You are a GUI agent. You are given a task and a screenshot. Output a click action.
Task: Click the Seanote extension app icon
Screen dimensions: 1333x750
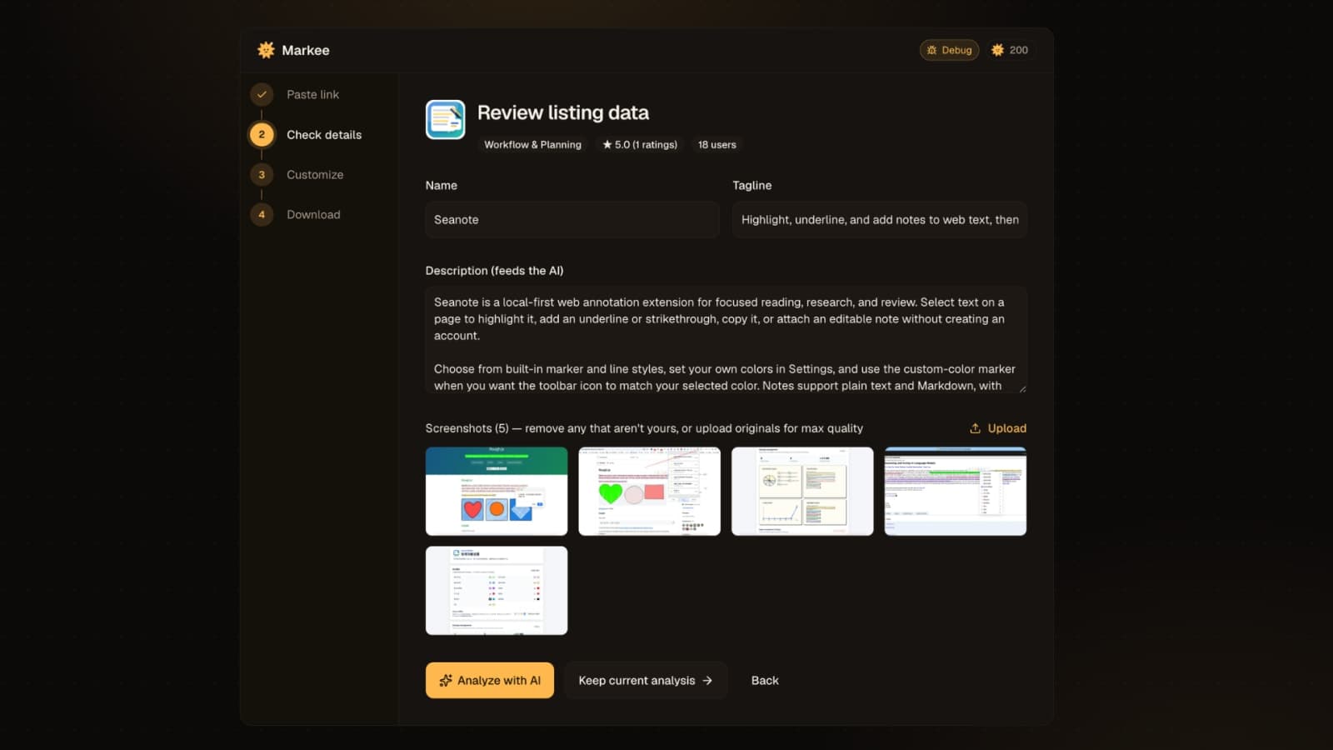(446, 120)
